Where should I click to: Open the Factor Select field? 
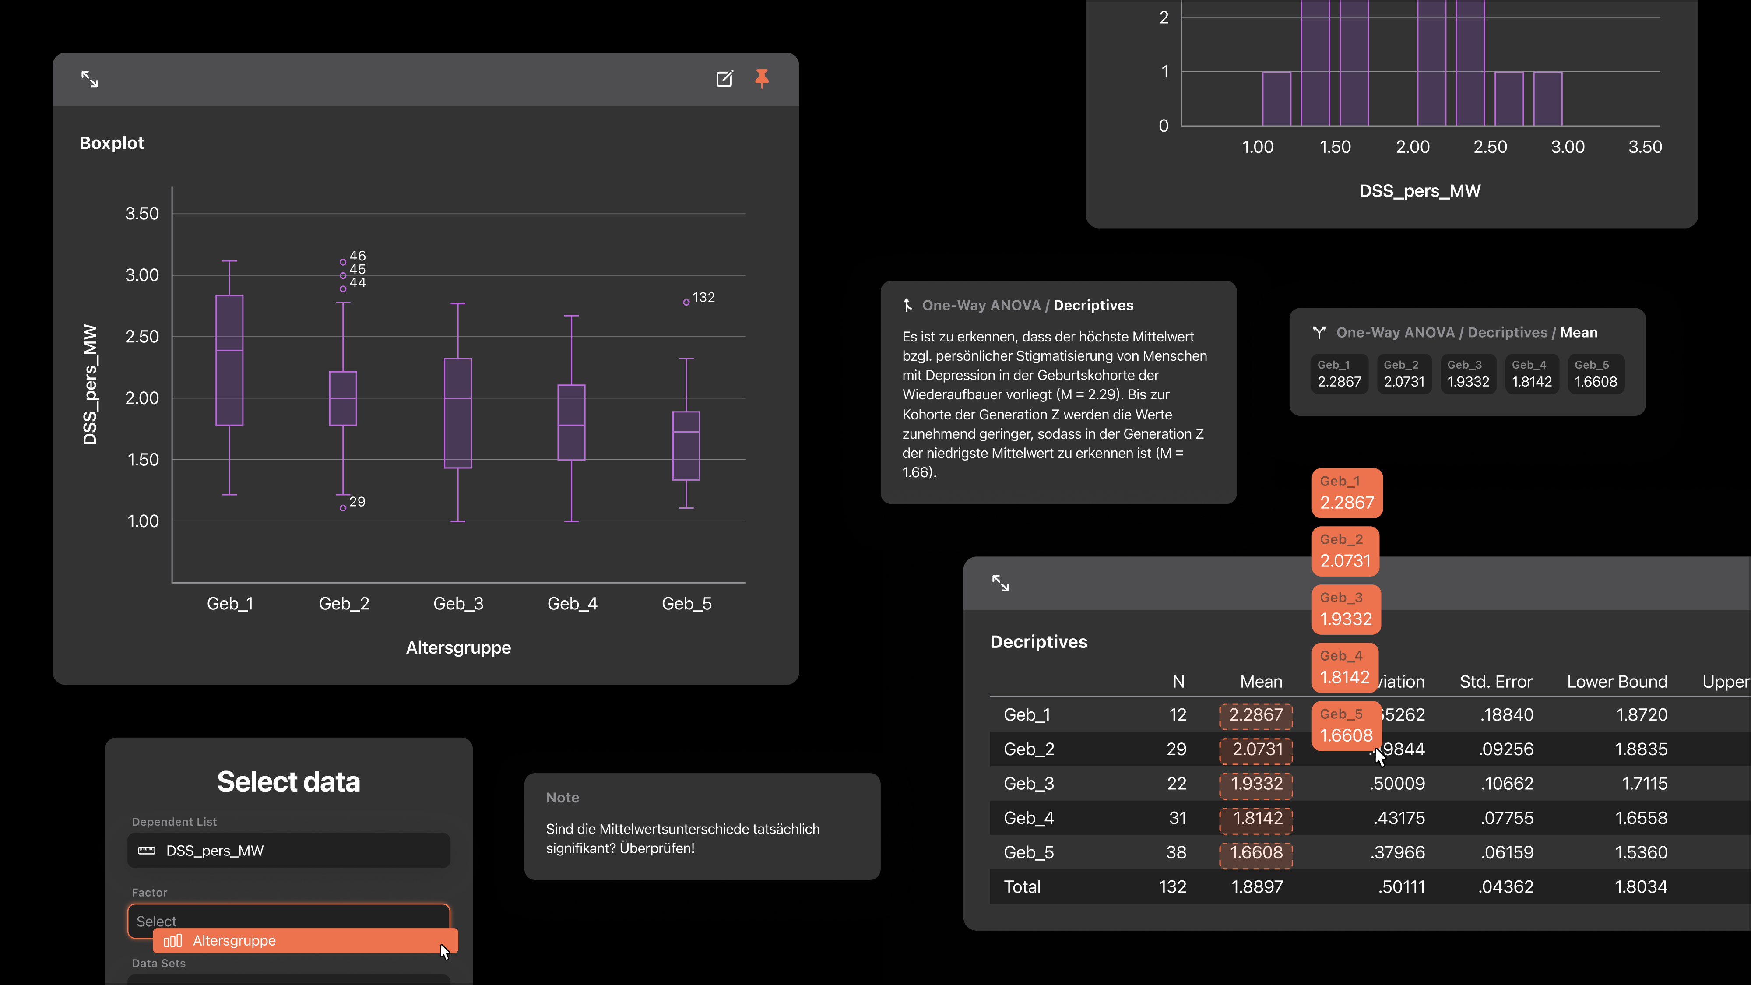tap(289, 916)
